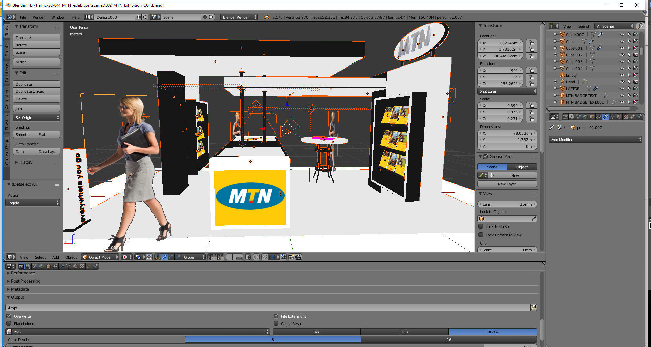Hide the Hemi lamp using its eye icon

[622, 82]
